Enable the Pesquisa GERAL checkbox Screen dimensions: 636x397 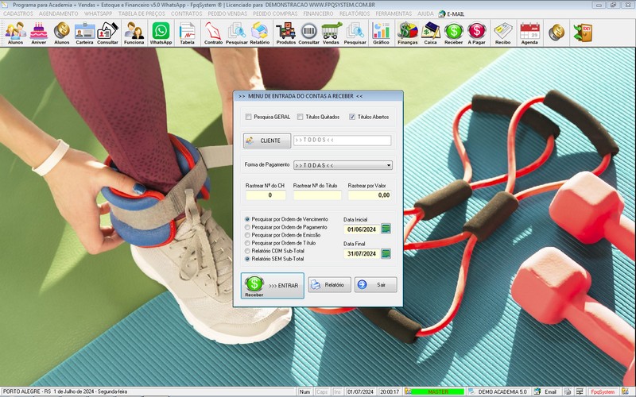coord(249,117)
